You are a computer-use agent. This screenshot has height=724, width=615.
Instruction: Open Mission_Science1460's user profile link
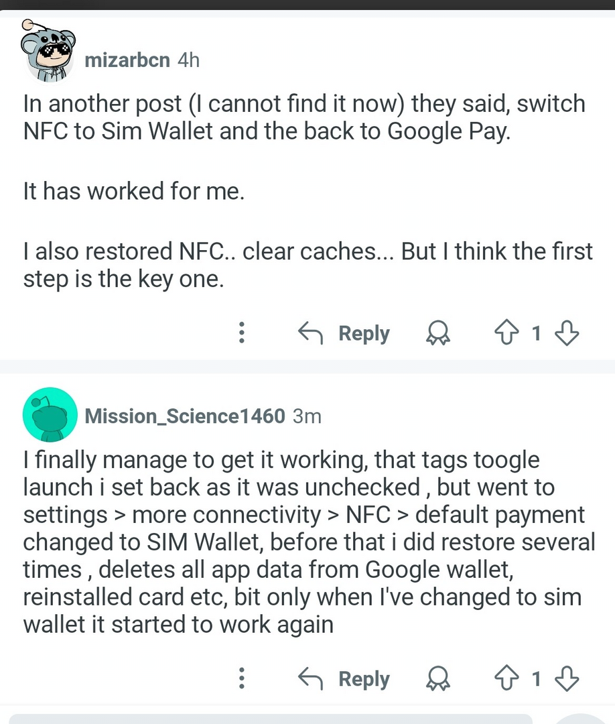coord(184,416)
